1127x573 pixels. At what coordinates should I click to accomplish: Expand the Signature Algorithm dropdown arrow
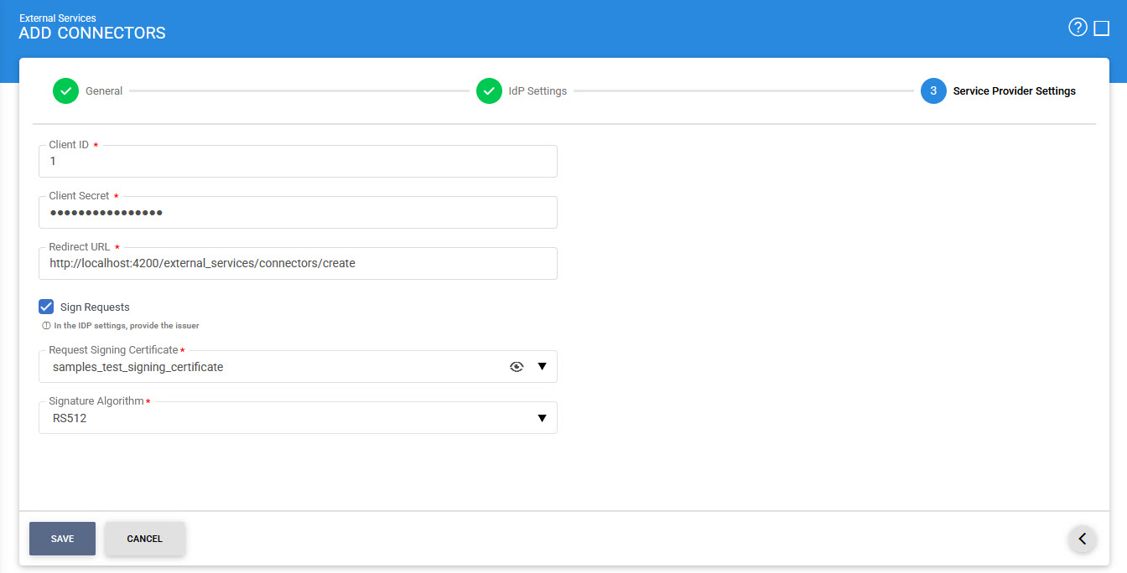point(542,418)
